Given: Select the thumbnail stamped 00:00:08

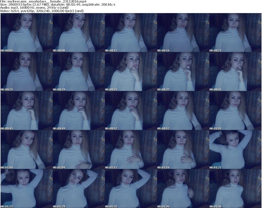Looking at the screenshot, I should tap(79, 33).
